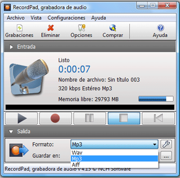This screenshot has height=178, width=180.
Task: Start recording with the red record button
Action: pos(55,118)
